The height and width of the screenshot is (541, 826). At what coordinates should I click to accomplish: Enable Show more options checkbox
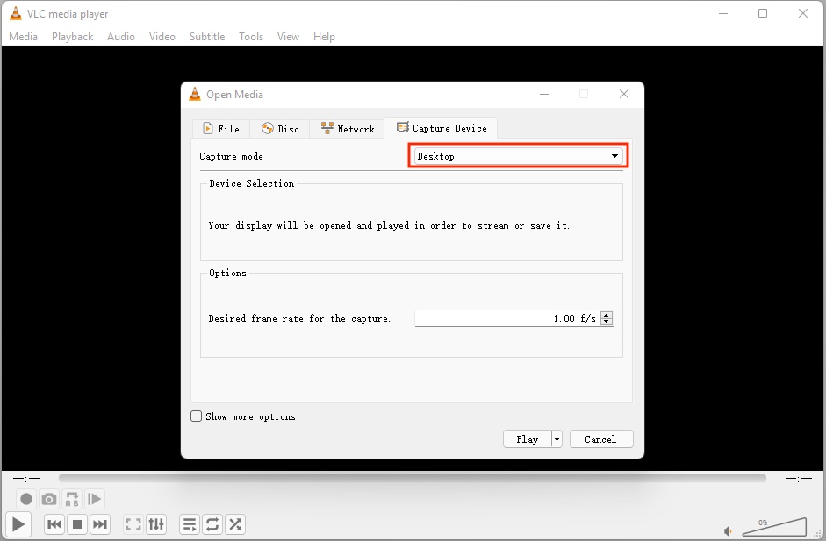click(x=196, y=416)
